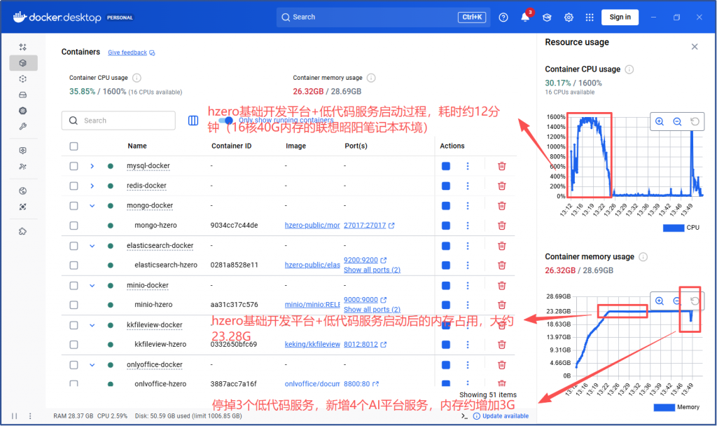Open the Containers view in sidebar
The image size is (717, 426).
point(23,63)
